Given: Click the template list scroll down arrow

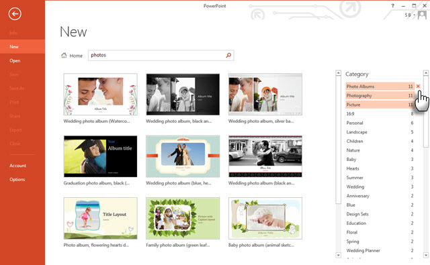Looking at the screenshot, I should pyautogui.click(x=338, y=255).
